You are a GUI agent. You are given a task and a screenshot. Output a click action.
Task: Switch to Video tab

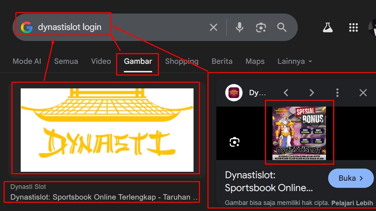101,61
